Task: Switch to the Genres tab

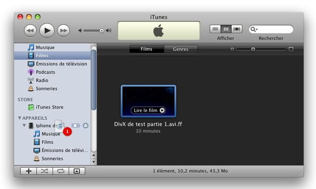Action: coord(181,49)
